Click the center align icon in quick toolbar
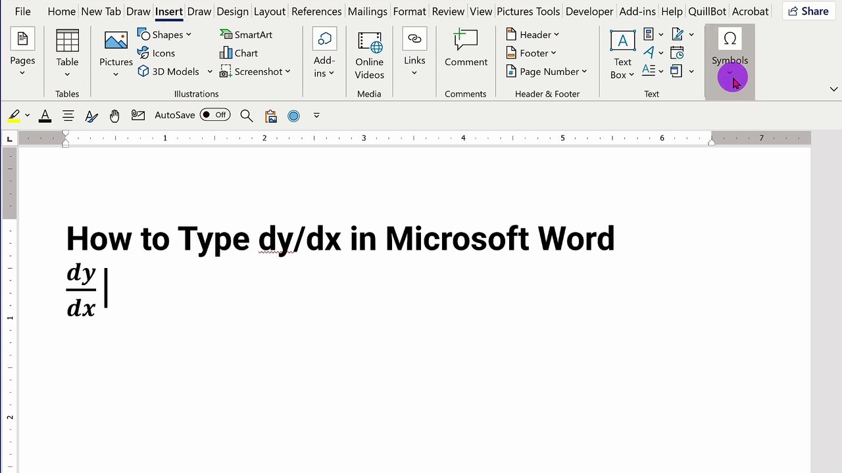The width and height of the screenshot is (842, 473). [x=68, y=116]
